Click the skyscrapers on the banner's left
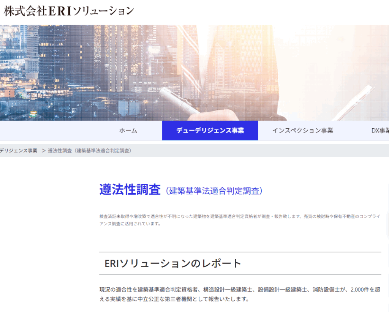The image size is (389, 312). pyautogui.click(x=38, y=65)
